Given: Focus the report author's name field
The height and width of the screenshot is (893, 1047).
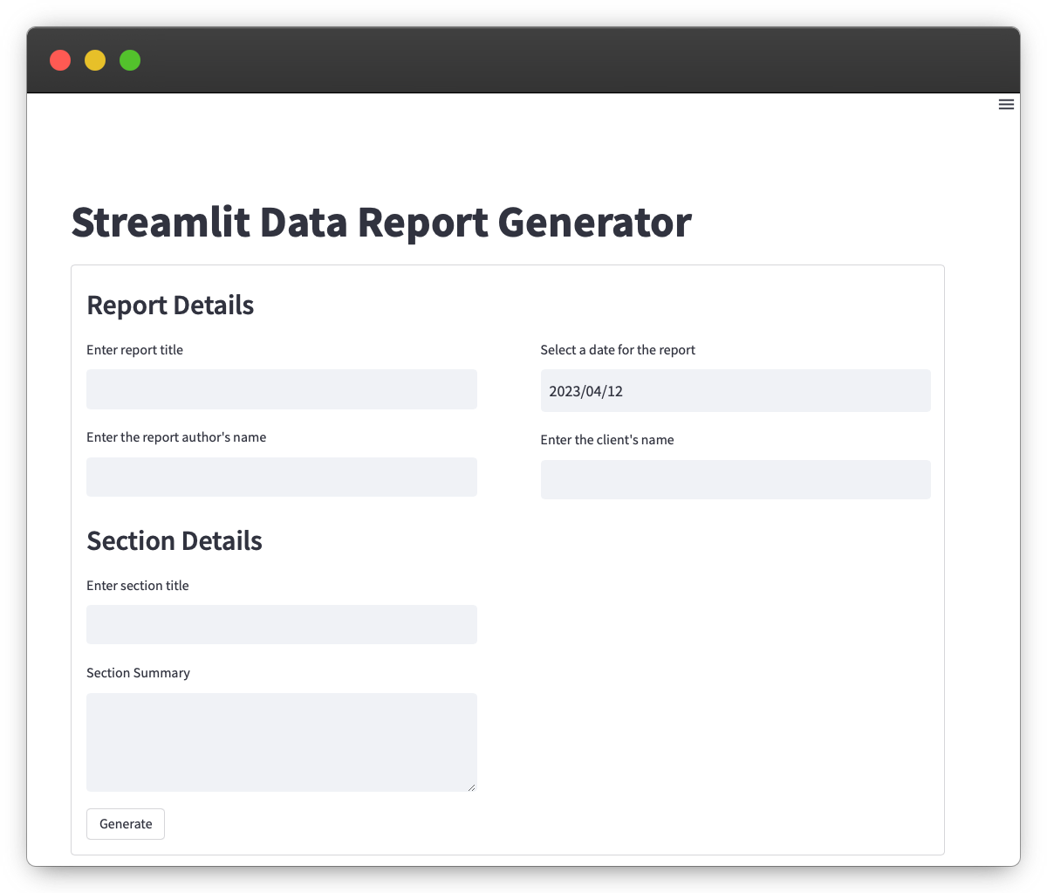Looking at the screenshot, I should point(281,477).
